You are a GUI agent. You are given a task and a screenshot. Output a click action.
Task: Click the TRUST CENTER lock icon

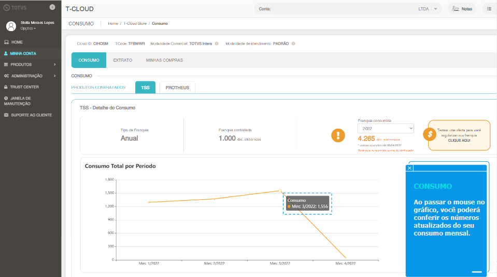(x=6, y=87)
